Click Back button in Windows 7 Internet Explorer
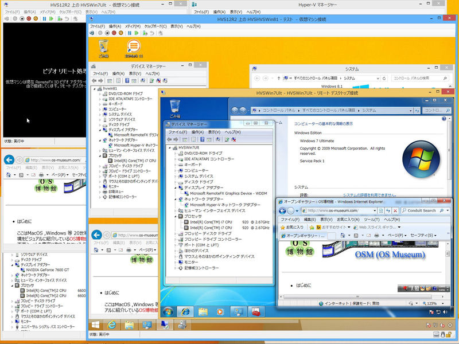Viewport: 459px width, 344px height. tap(282, 210)
